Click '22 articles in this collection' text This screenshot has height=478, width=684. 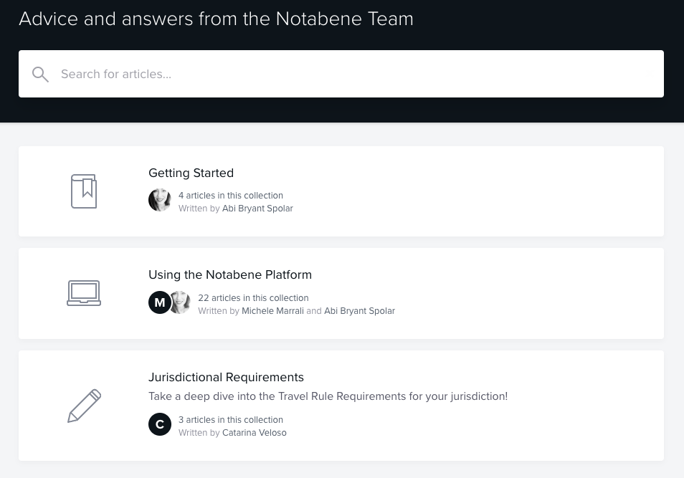[x=253, y=298]
